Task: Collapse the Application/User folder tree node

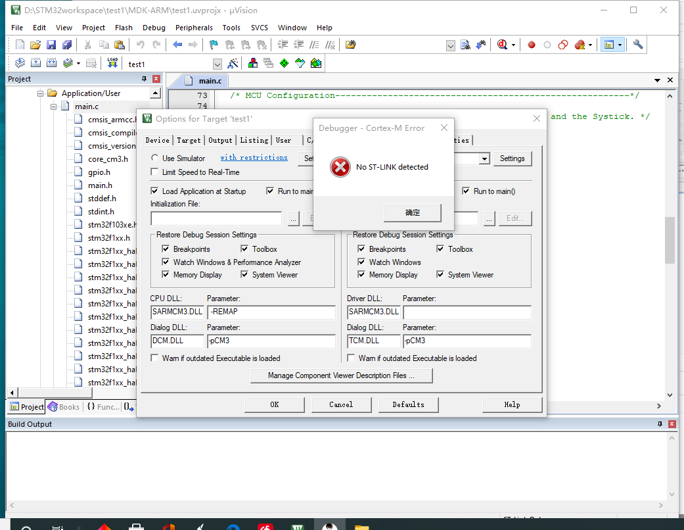Action: click(40, 93)
